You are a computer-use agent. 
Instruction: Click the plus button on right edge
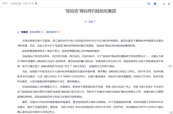coord(170,66)
